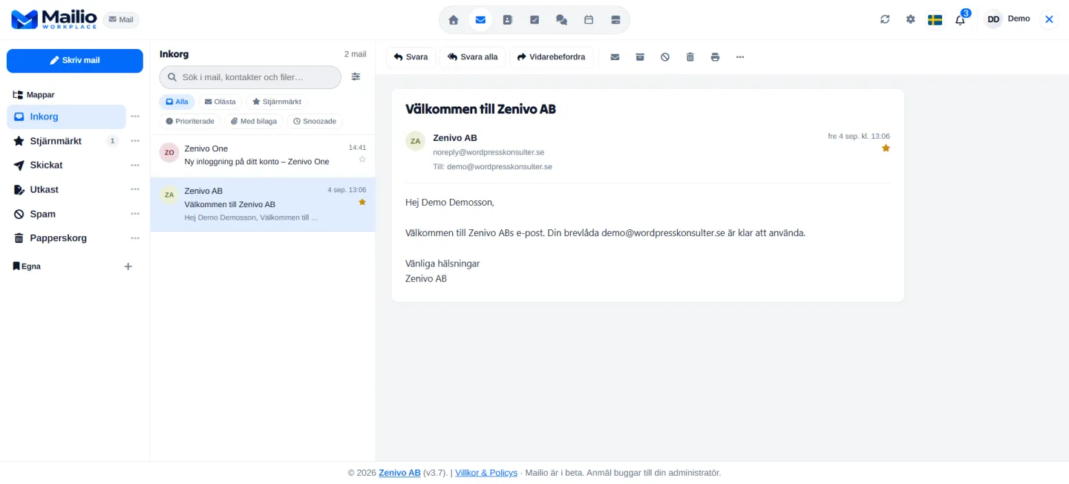Image resolution: width=1069 pixels, height=484 pixels.
Task: Click the mail search input field
Action: tap(250, 77)
